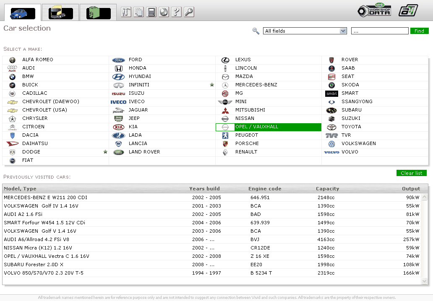Open the truck vehicles tab
Viewport: 433px width, 301px height.
60,13
